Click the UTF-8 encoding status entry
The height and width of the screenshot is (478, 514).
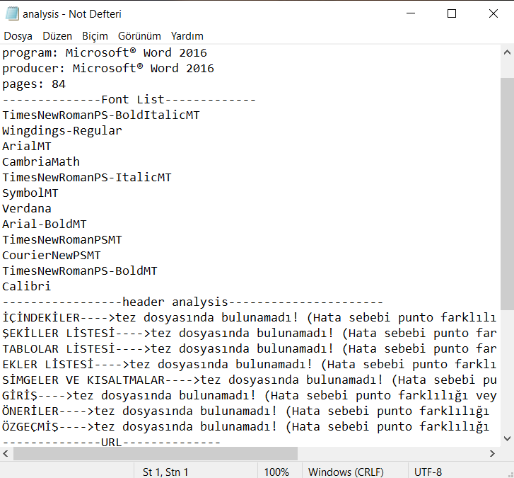pyautogui.click(x=428, y=472)
